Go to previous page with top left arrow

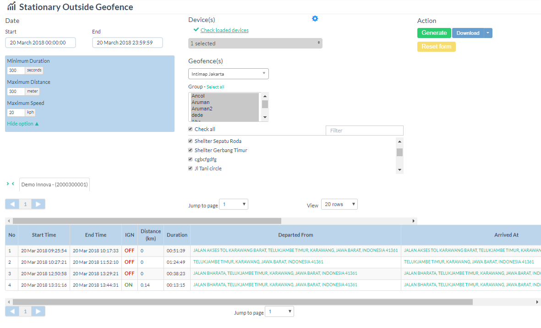click(12, 204)
